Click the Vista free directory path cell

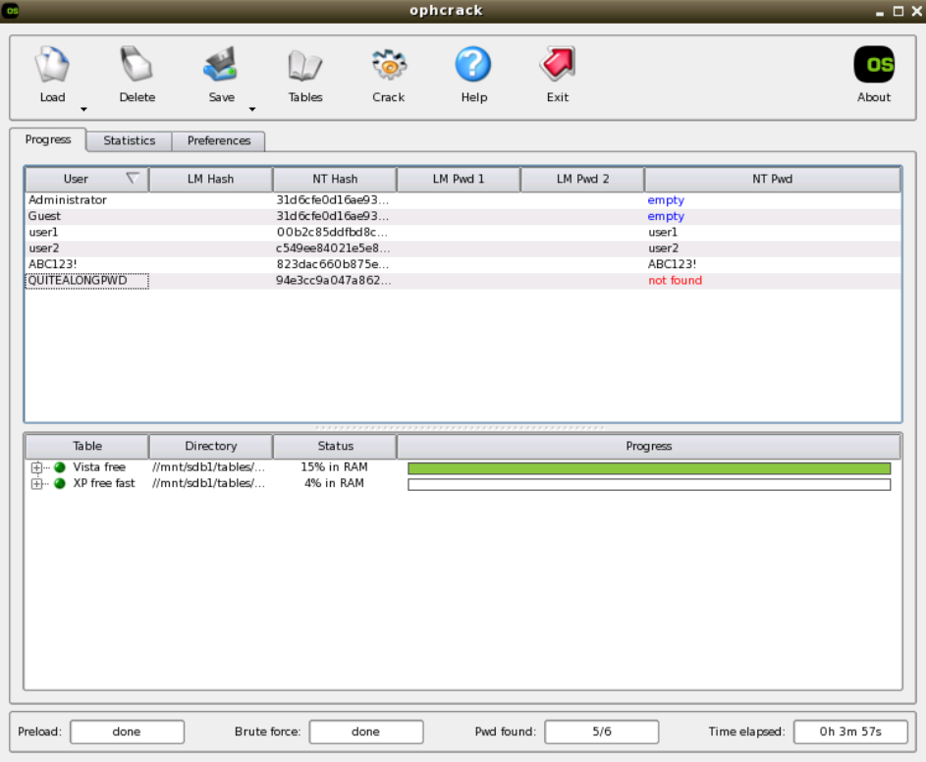click(x=208, y=467)
